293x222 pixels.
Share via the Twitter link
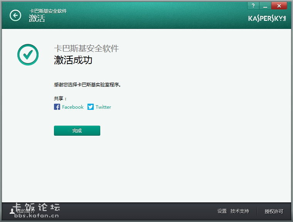[x=103, y=107]
